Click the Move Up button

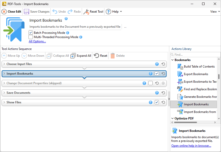(11, 56)
